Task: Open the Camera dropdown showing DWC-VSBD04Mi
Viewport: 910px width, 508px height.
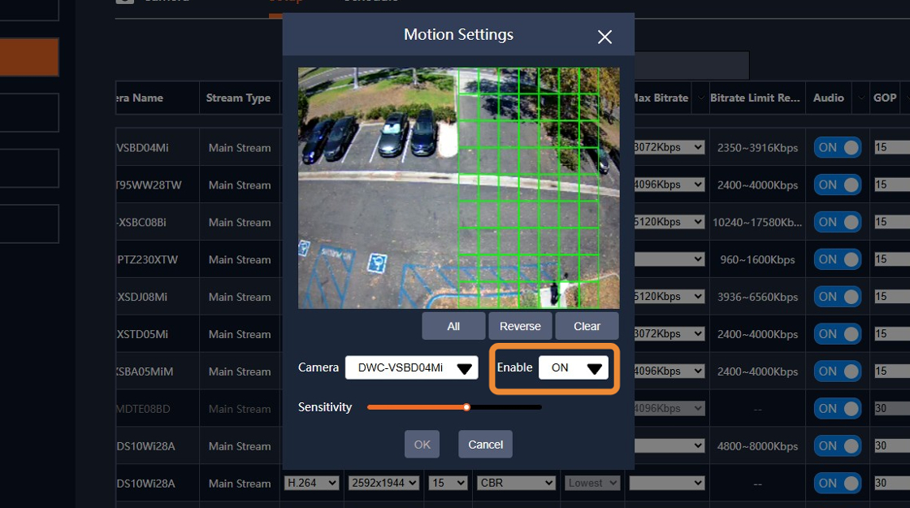Action: 411,367
